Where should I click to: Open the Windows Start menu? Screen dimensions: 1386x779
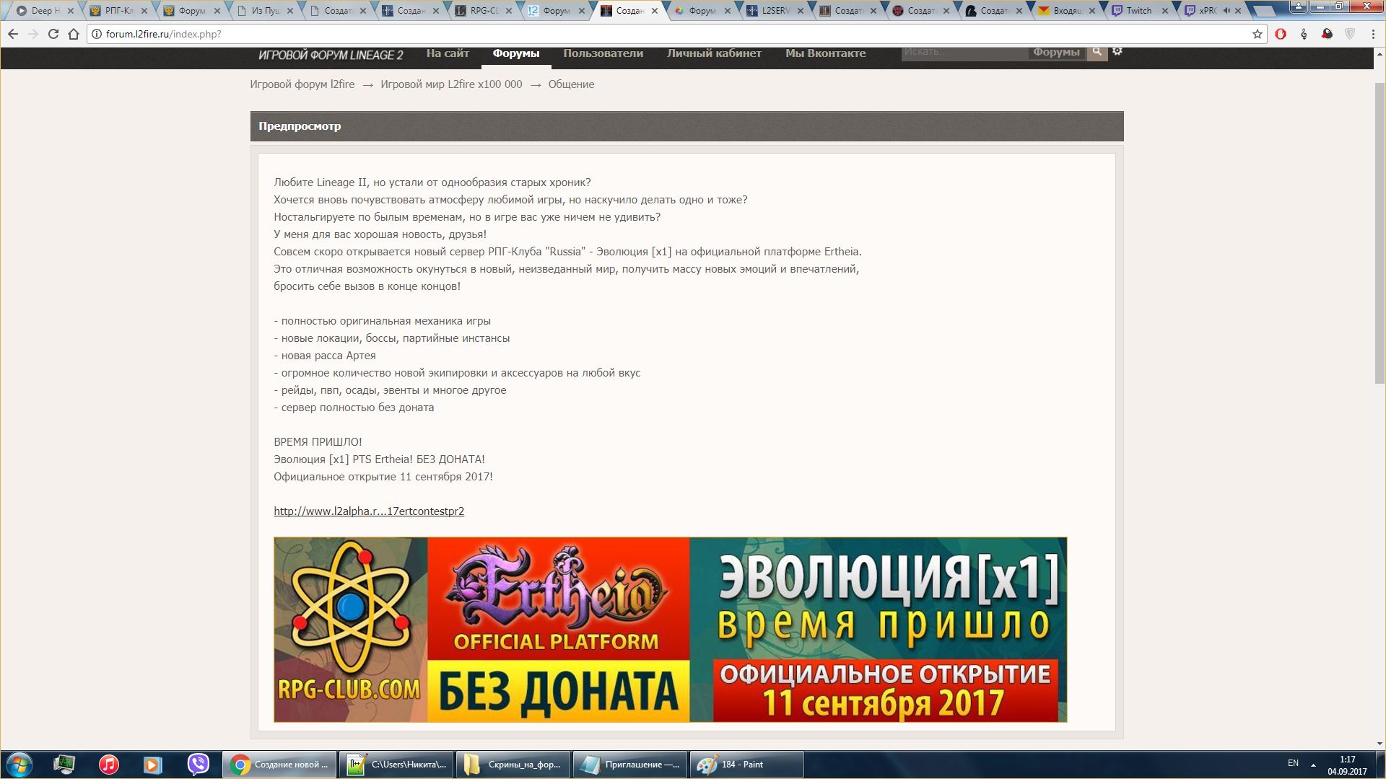point(19,765)
